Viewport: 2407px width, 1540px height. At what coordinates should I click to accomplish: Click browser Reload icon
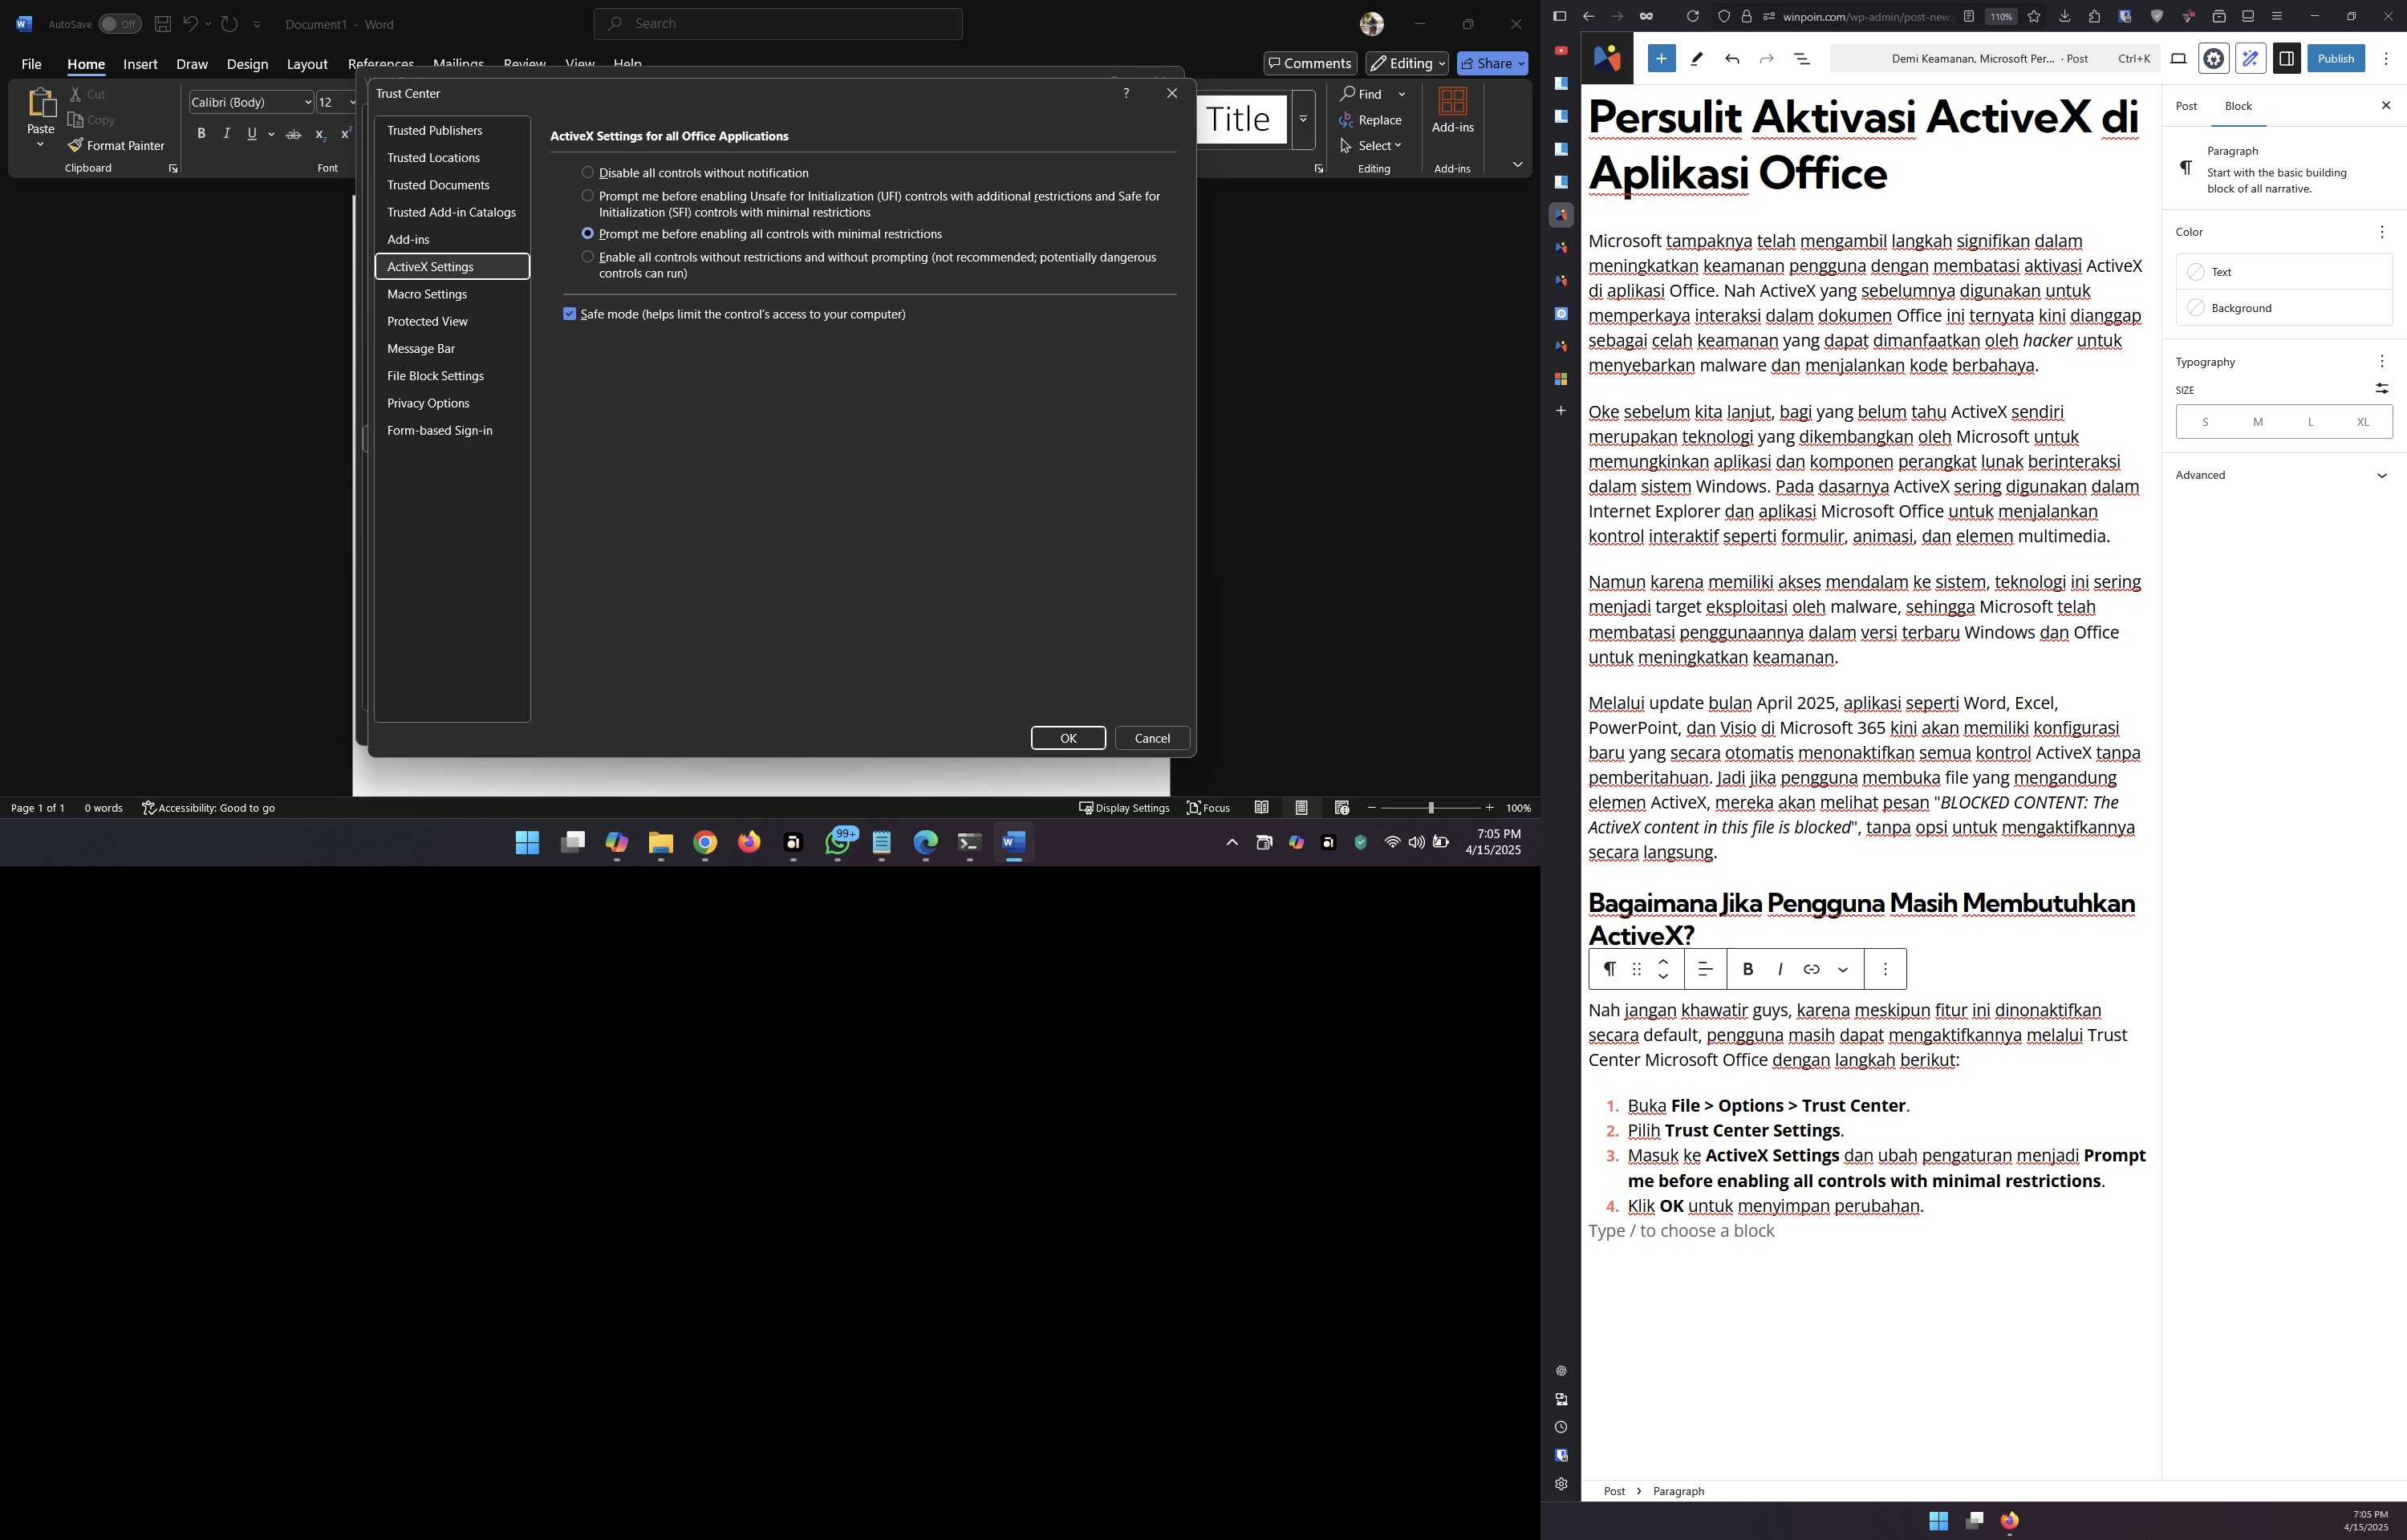[x=1692, y=16]
